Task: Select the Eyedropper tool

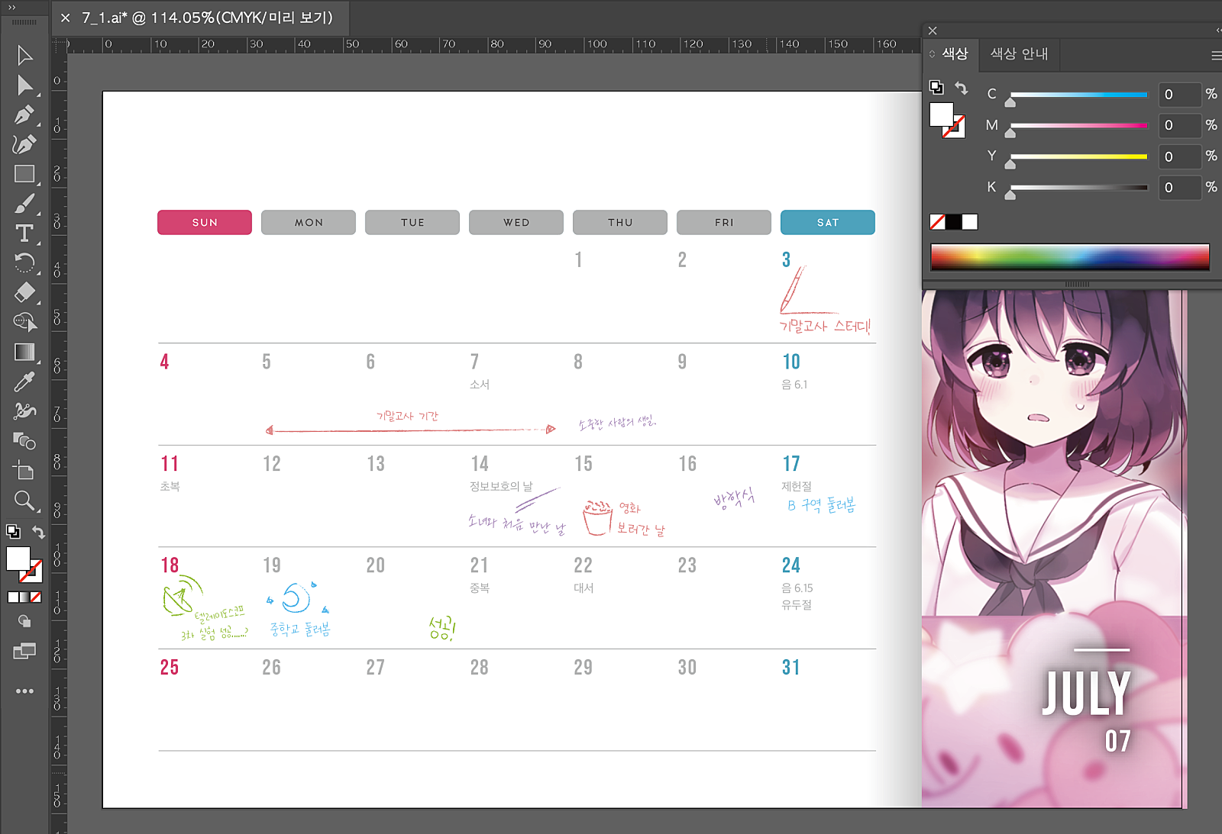Action: [24, 382]
